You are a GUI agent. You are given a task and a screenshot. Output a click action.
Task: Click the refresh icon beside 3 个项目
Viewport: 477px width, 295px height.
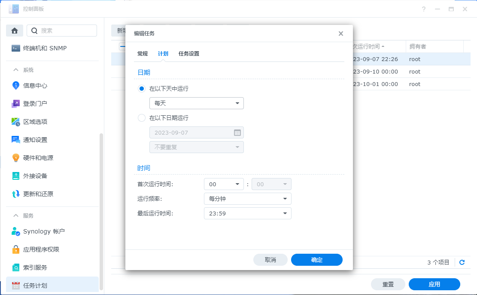[462, 262]
